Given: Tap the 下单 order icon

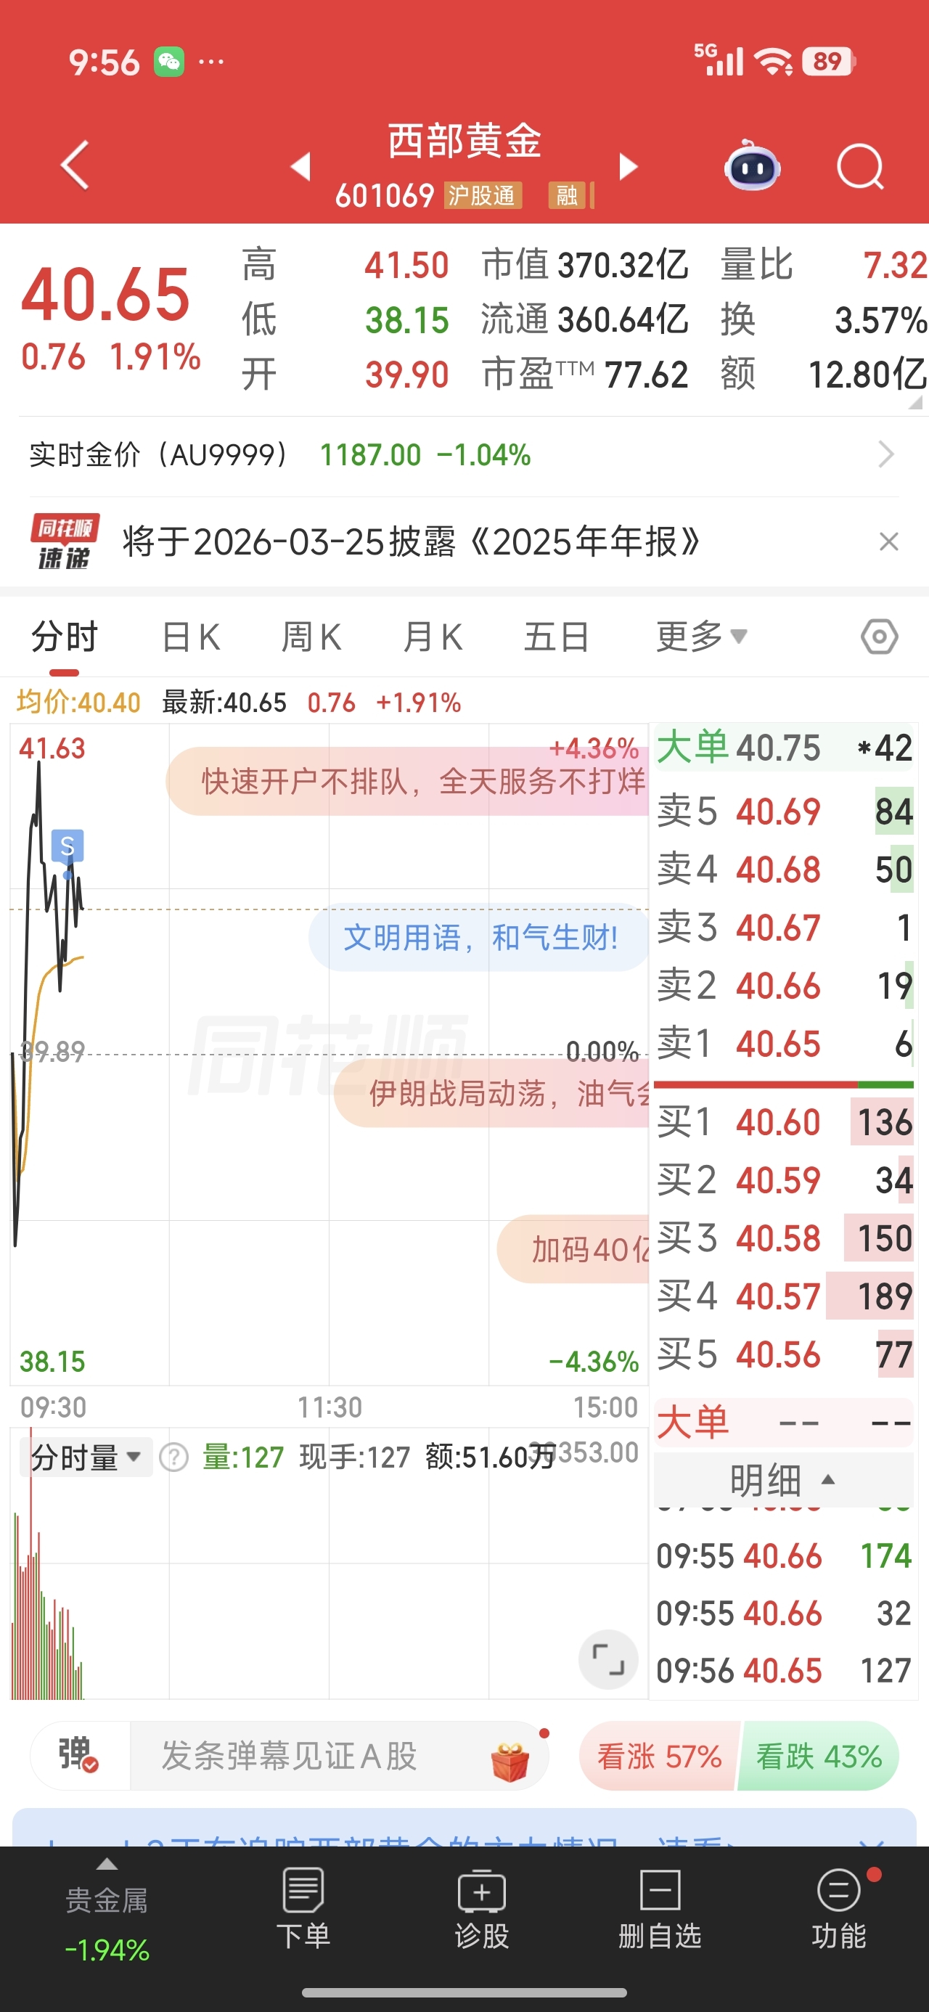Looking at the screenshot, I should (303, 1908).
